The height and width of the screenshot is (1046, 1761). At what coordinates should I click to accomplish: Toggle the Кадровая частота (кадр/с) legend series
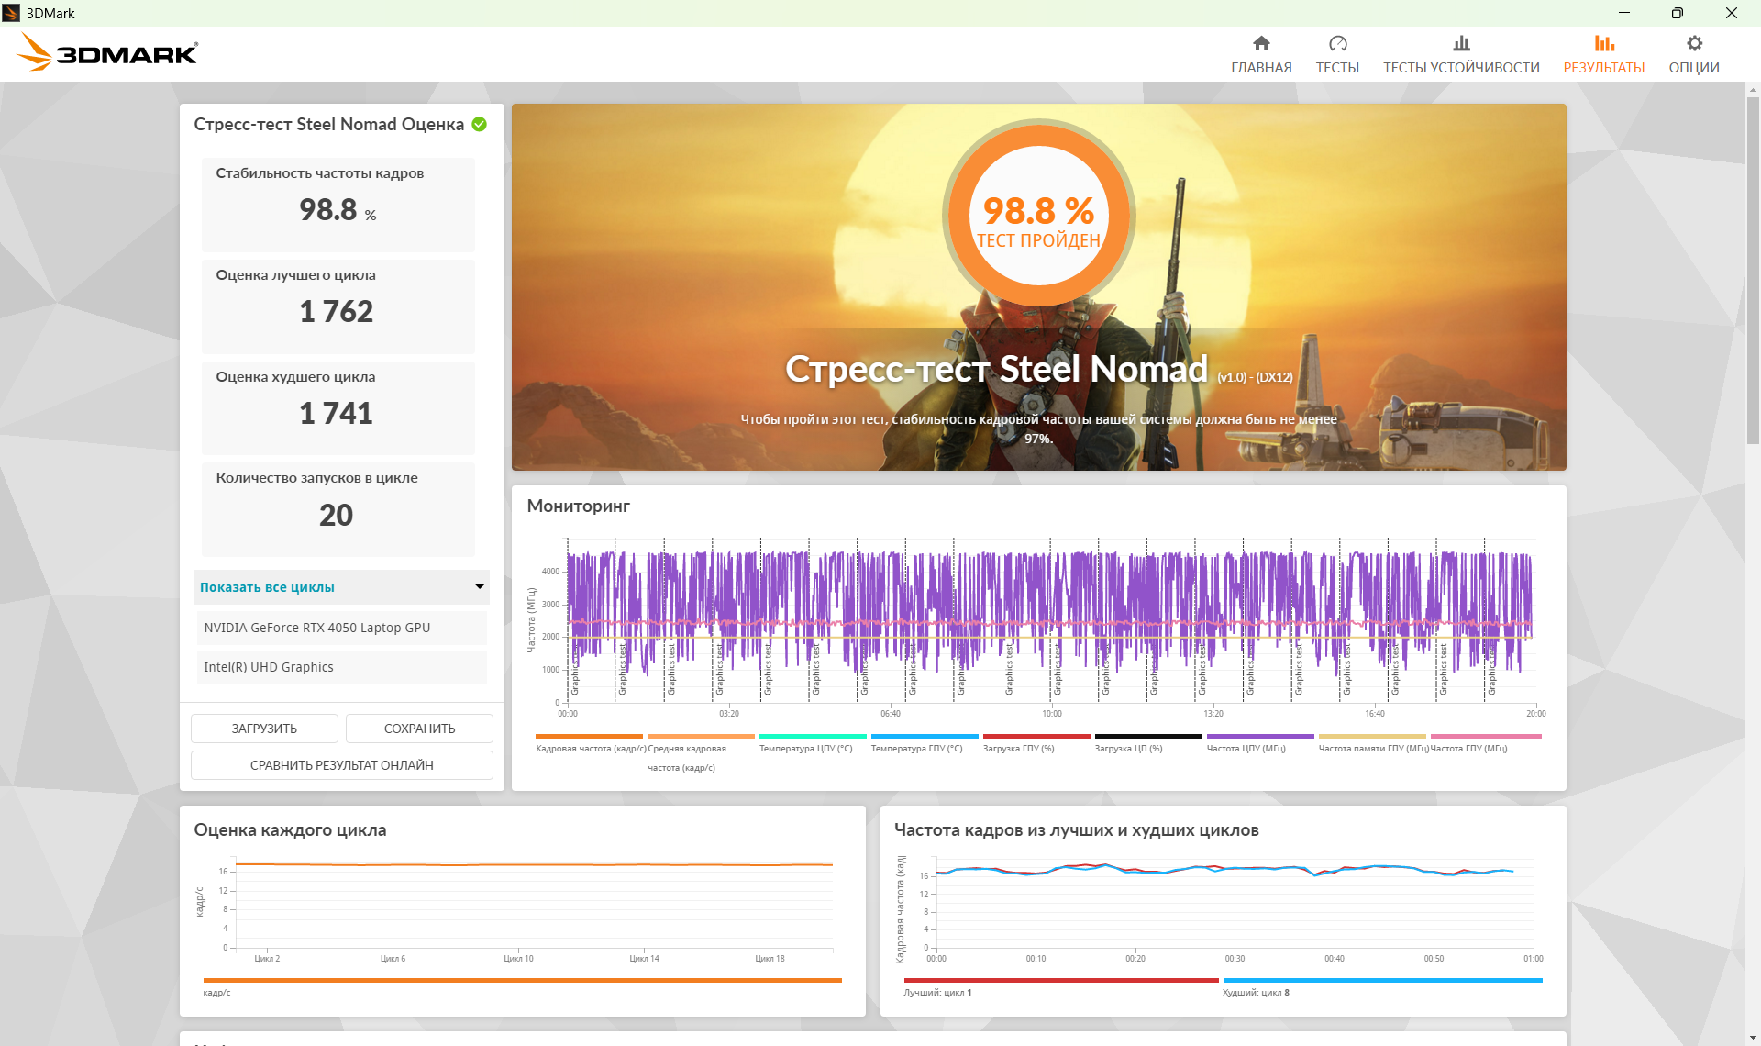(590, 743)
